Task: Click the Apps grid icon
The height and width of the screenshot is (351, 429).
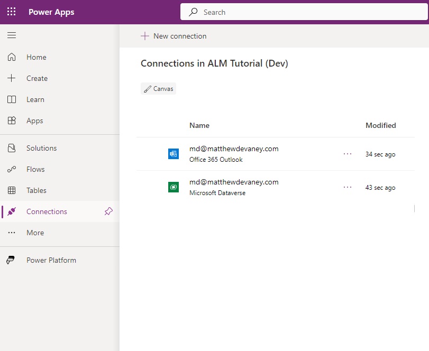Action: (x=12, y=121)
